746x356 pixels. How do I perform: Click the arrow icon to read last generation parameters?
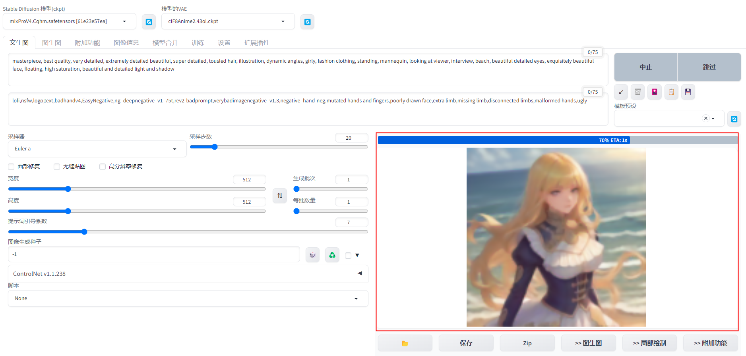pyautogui.click(x=621, y=92)
